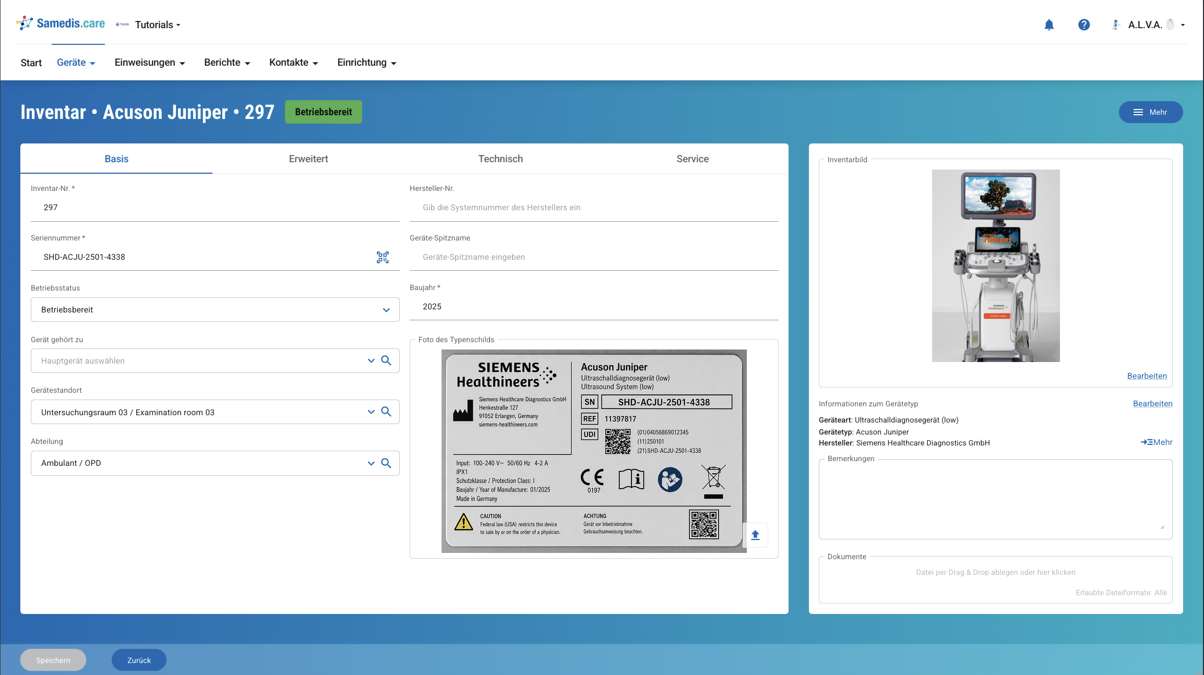Search for main device in Gerät gehört zu
This screenshot has width=1204, height=675.
(386, 360)
